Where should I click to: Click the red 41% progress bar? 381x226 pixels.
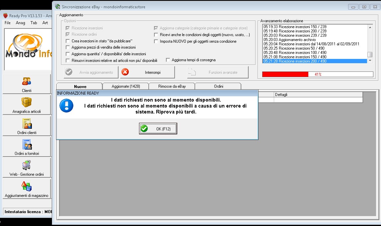click(x=318, y=74)
